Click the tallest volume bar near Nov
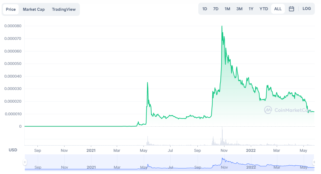This screenshot has height=174, width=321. pyautogui.click(x=222, y=136)
